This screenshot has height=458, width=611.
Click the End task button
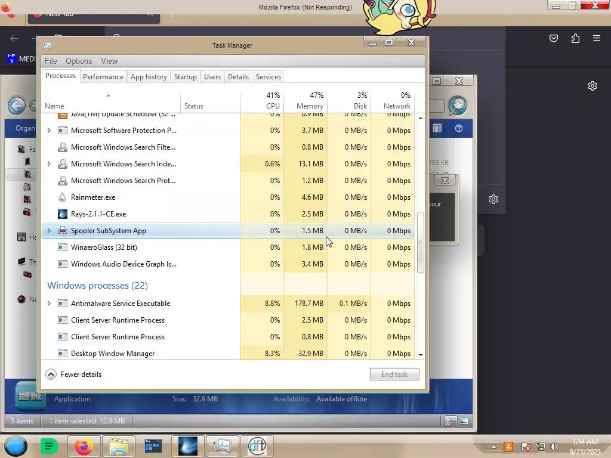click(x=394, y=375)
